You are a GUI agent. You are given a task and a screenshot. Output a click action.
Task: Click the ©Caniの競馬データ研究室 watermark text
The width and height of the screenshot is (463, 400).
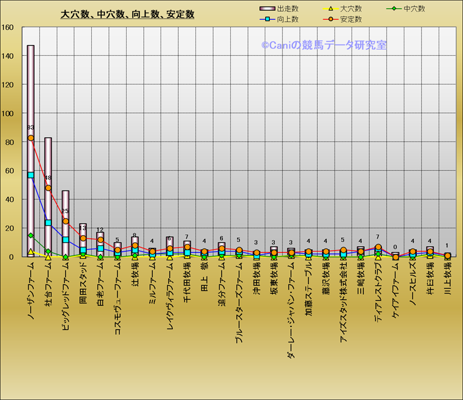tap(324, 45)
